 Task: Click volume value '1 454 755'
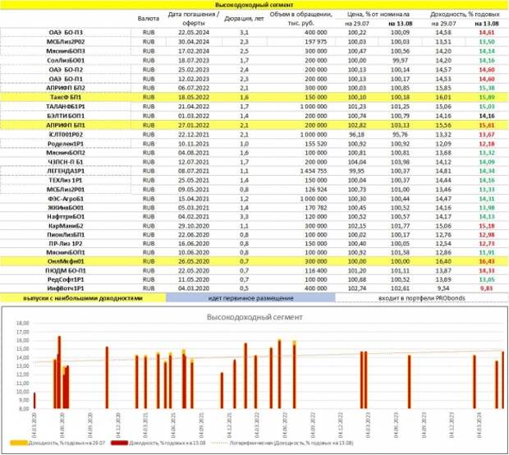point(314,171)
